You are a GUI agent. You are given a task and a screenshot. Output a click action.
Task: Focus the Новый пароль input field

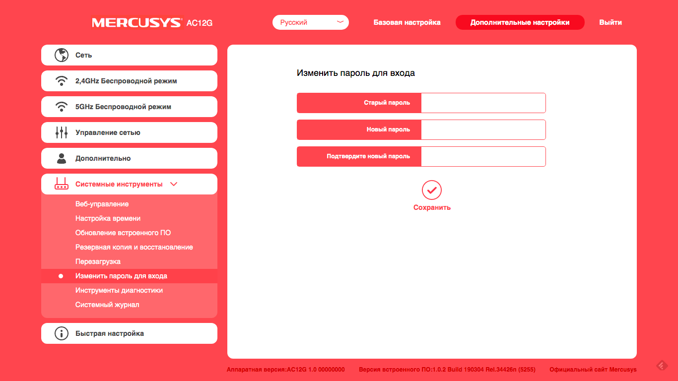click(x=483, y=129)
